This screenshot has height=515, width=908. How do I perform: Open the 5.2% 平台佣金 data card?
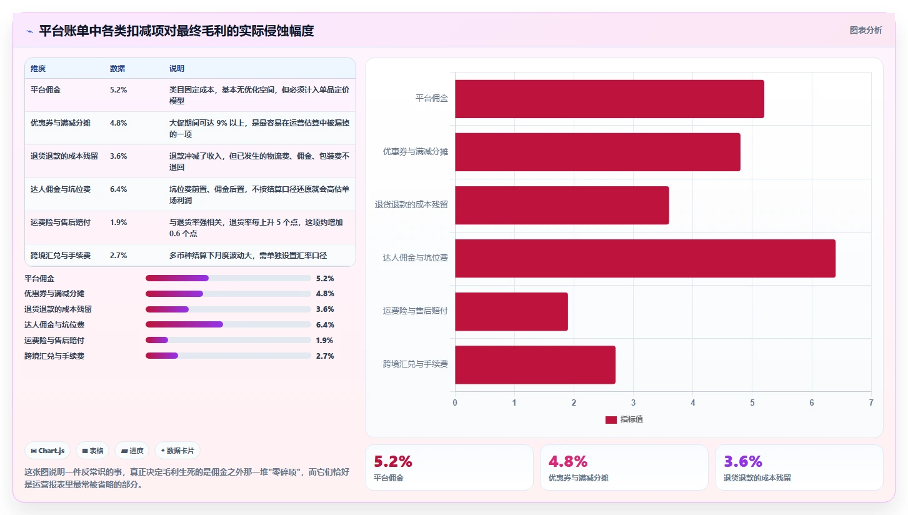(x=449, y=467)
